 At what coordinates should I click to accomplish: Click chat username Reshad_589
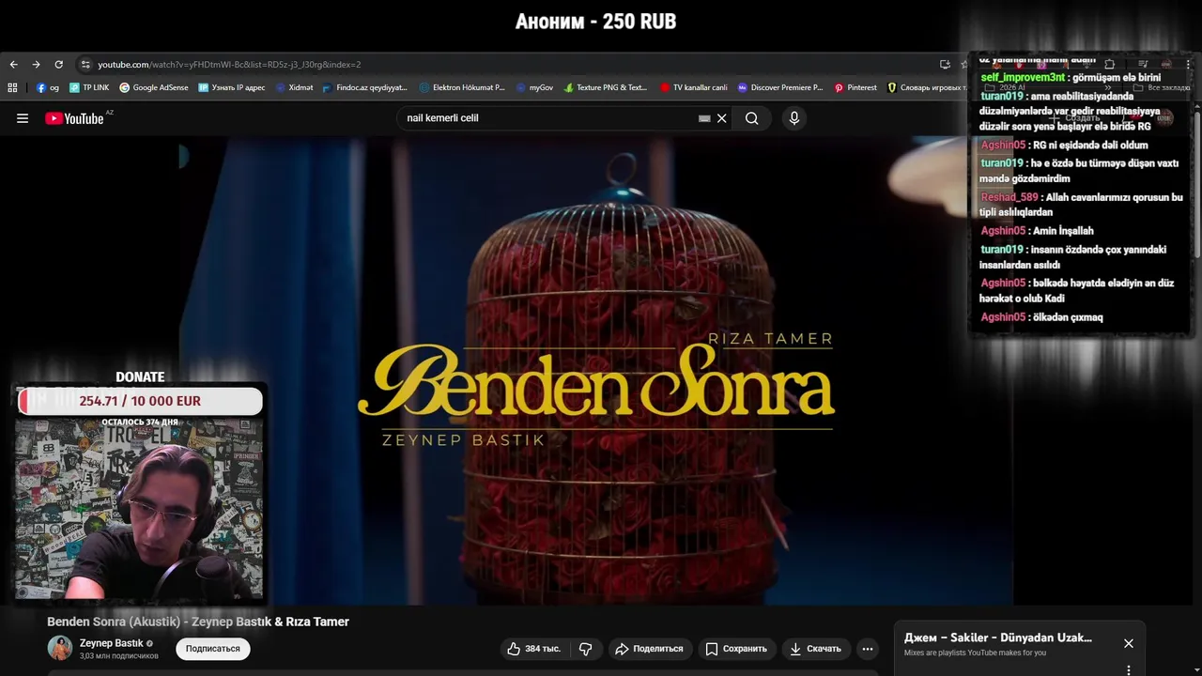[1009, 197]
